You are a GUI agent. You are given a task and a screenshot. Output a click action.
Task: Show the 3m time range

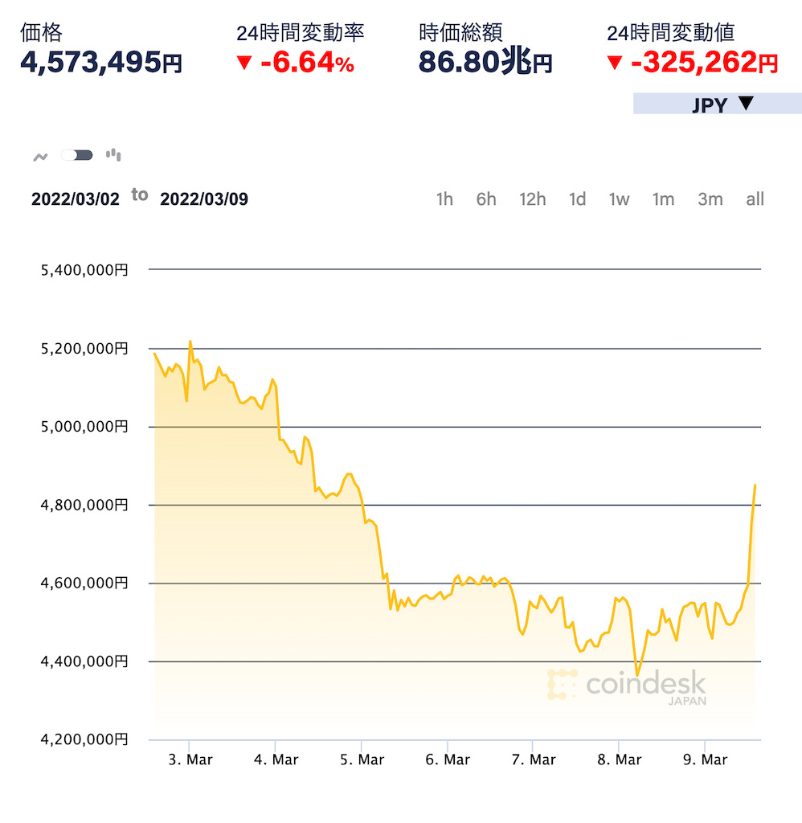click(x=710, y=199)
